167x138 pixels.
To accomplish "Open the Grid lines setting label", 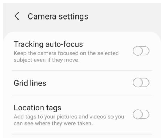I will [x=30, y=83].
